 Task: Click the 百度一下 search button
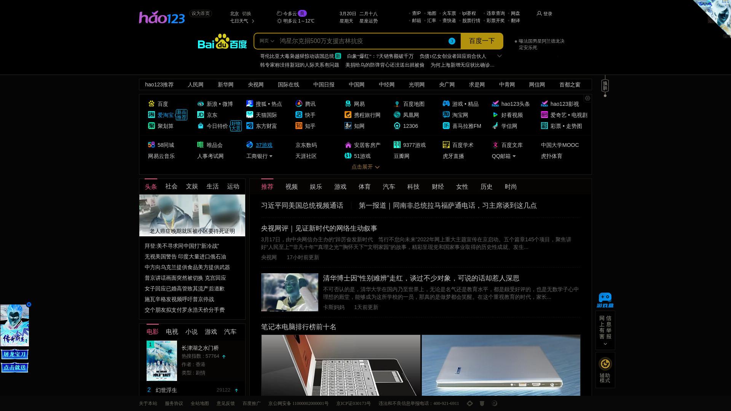pos(482,41)
